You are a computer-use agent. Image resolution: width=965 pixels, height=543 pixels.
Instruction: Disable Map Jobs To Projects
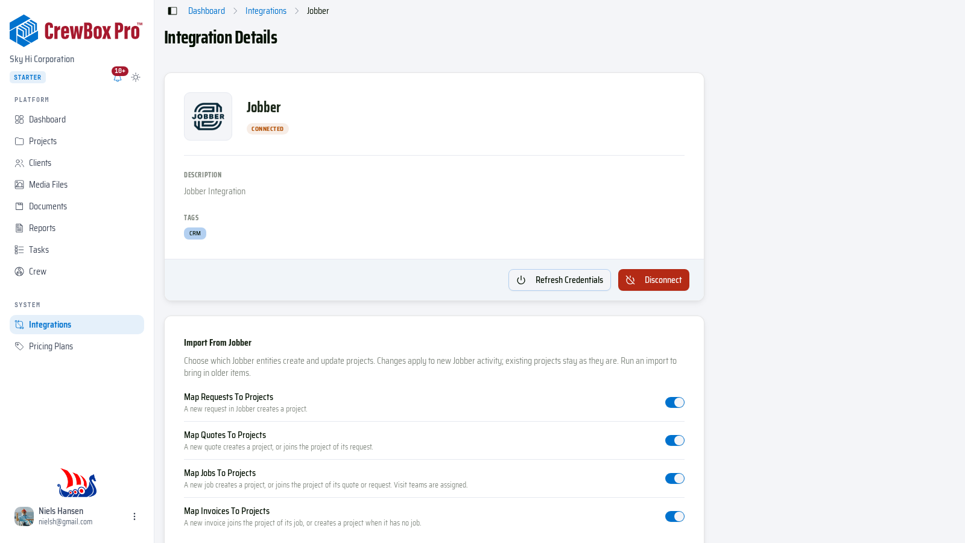pyautogui.click(x=675, y=478)
